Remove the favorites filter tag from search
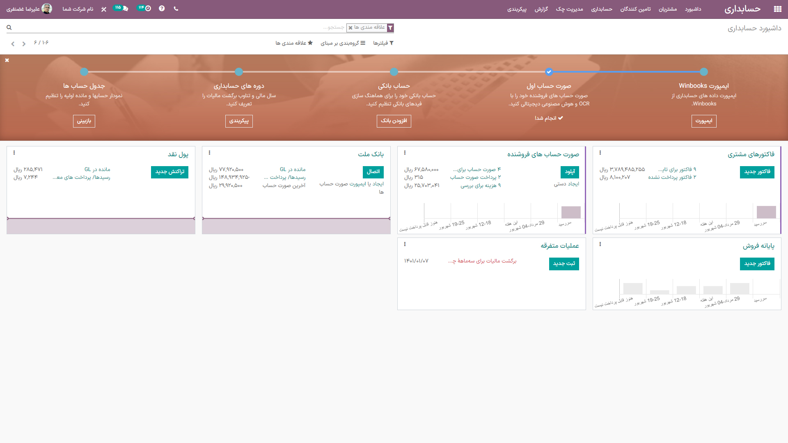This screenshot has width=788, height=443. pos(350,28)
